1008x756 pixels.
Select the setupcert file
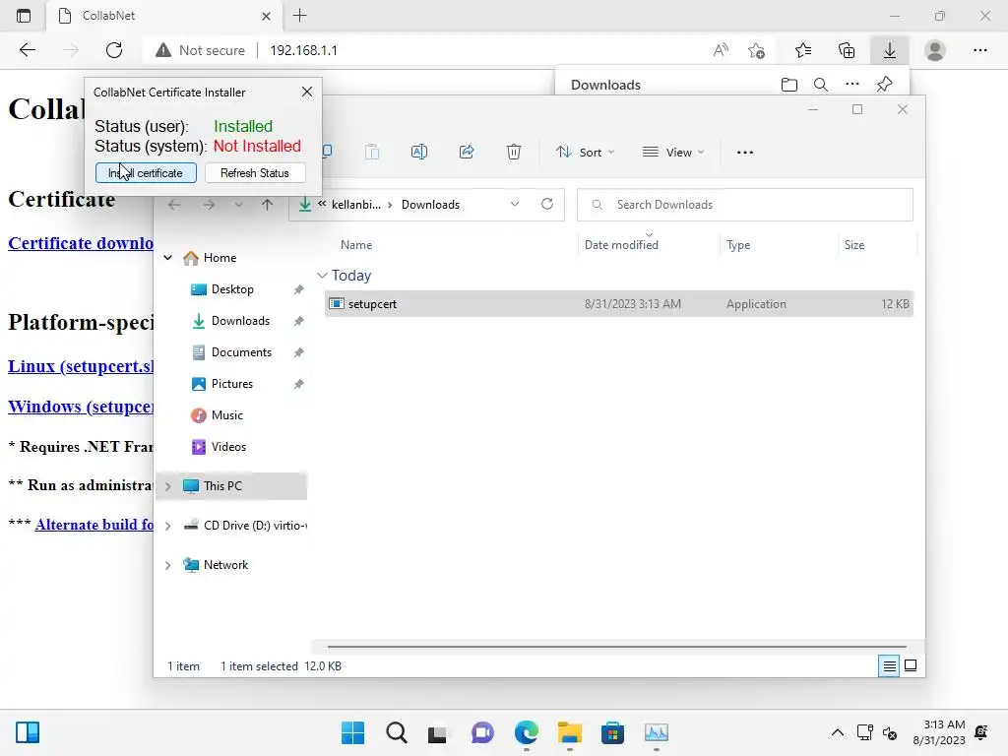[x=618, y=304]
